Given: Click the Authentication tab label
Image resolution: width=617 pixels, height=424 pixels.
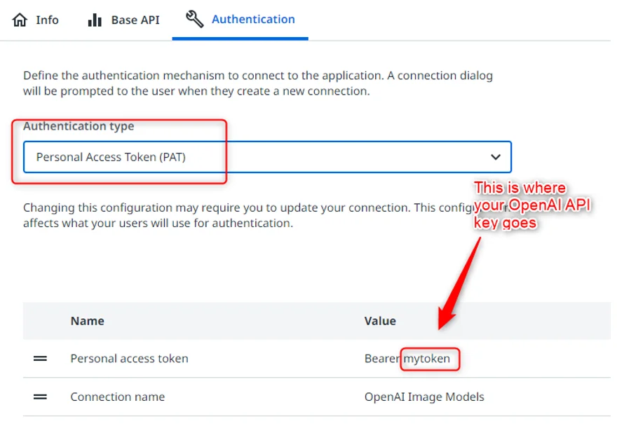Looking at the screenshot, I should (x=252, y=19).
